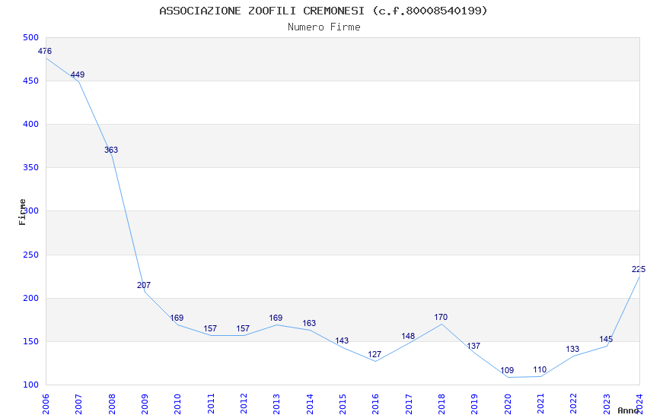The height and width of the screenshot is (418, 647).
Task: Click y-axis tick label 450
Action: pyautogui.click(x=30, y=81)
